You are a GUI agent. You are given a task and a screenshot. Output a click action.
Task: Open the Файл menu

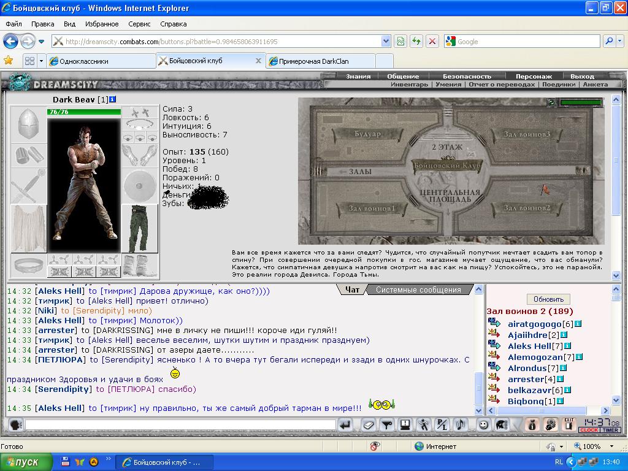tap(14, 24)
